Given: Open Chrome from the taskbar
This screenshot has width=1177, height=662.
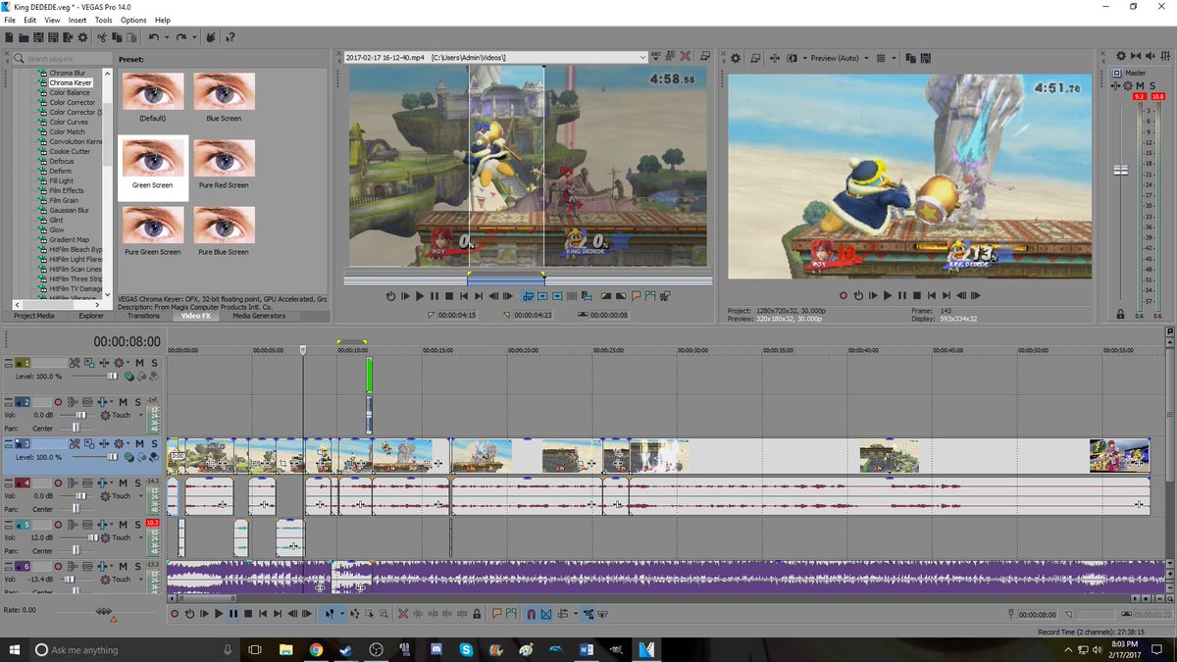Looking at the screenshot, I should (316, 649).
